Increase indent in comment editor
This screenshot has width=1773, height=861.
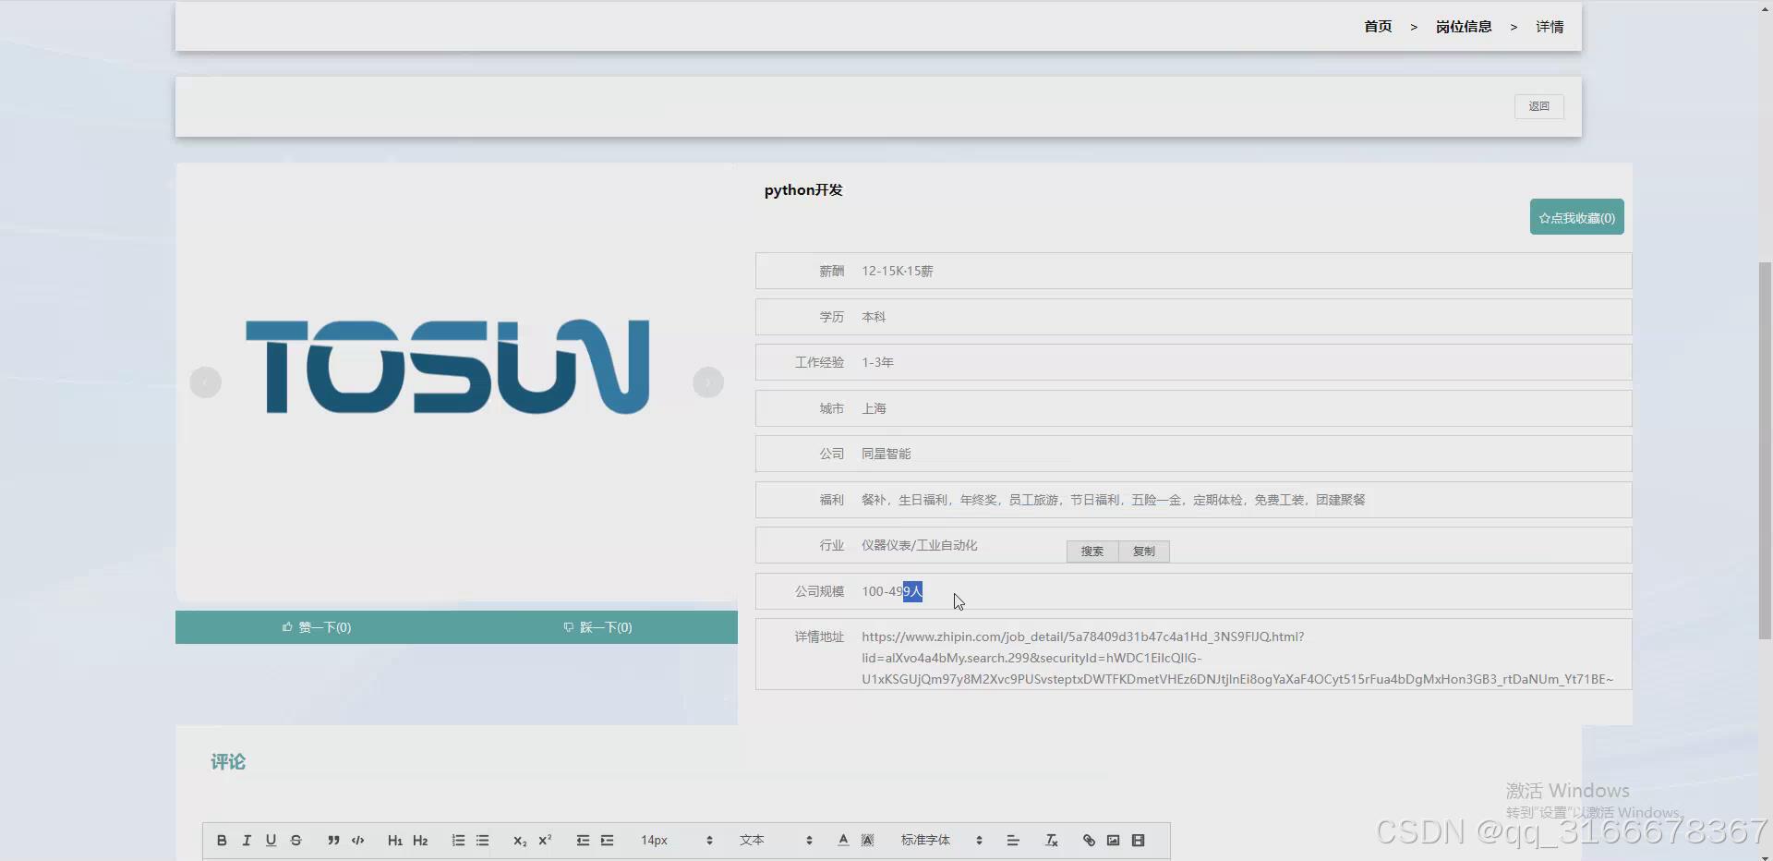(x=607, y=841)
